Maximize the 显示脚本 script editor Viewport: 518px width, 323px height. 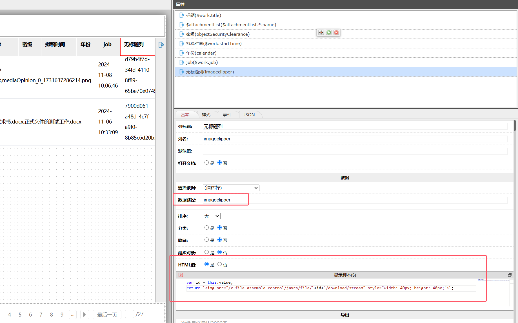[x=510, y=275]
